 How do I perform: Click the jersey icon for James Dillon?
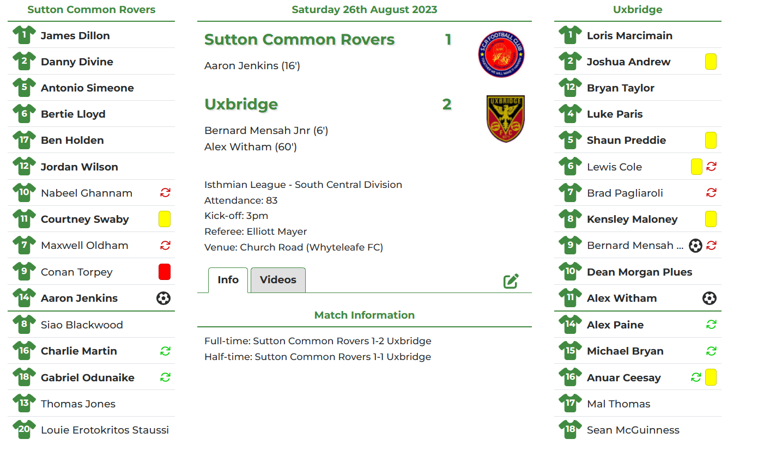[23, 35]
